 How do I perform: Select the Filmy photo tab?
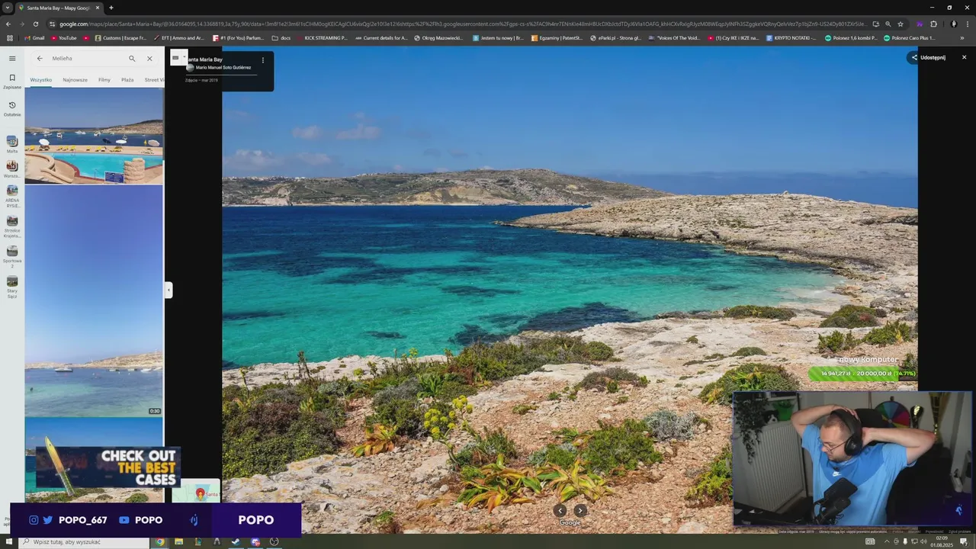click(104, 79)
